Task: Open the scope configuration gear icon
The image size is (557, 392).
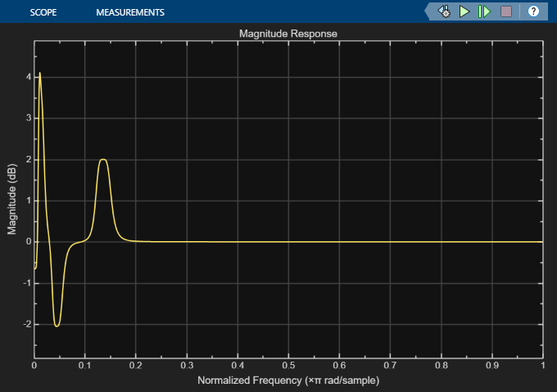Action: coord(445,11)
